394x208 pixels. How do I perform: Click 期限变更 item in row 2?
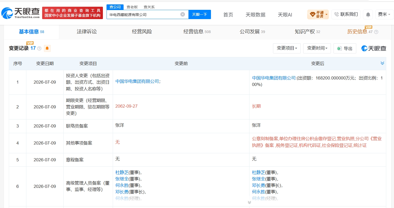coord(88,107)
